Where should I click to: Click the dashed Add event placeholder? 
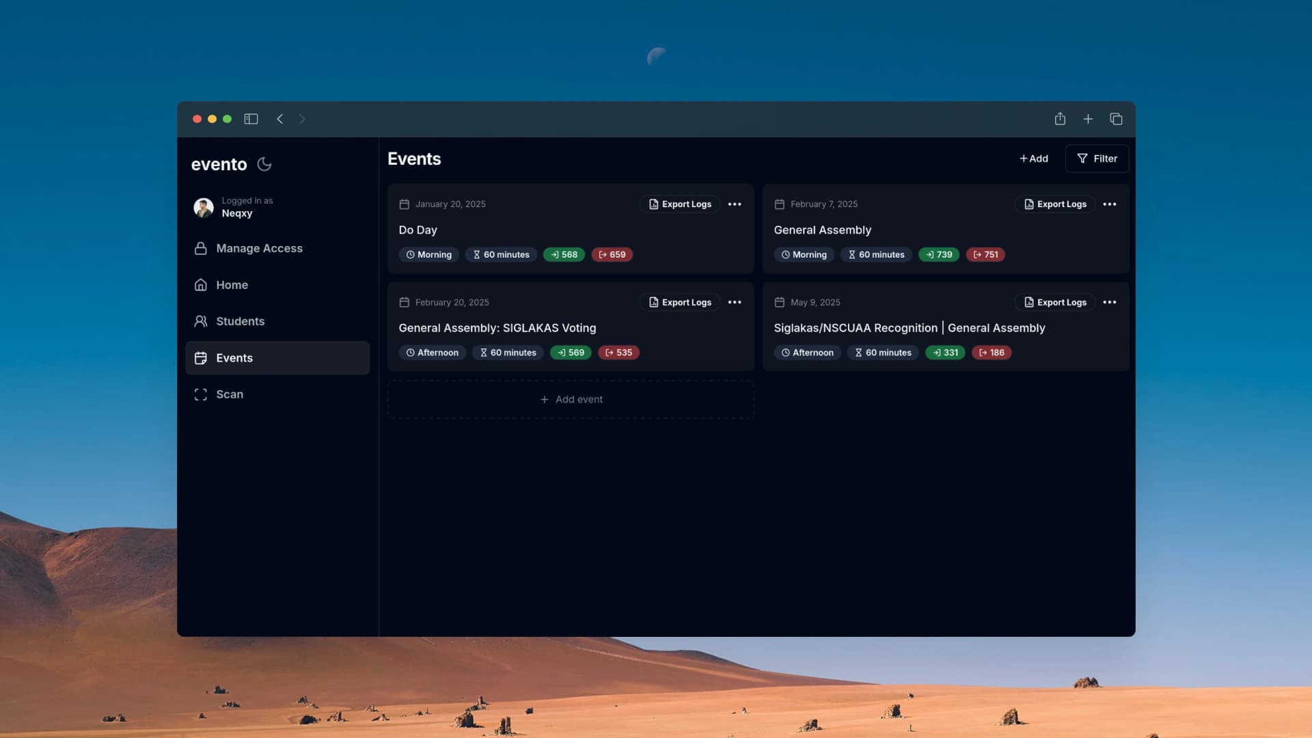point(571,399)
